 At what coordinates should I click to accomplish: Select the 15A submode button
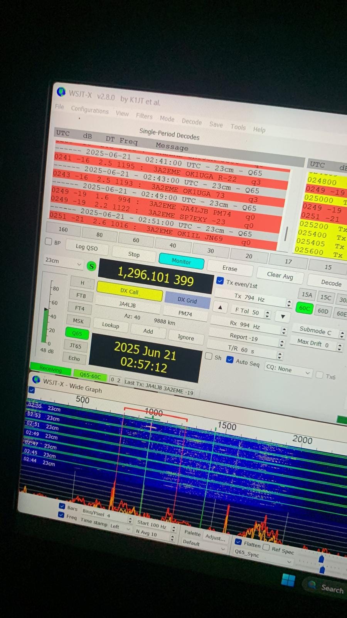(x=307, y=295)
